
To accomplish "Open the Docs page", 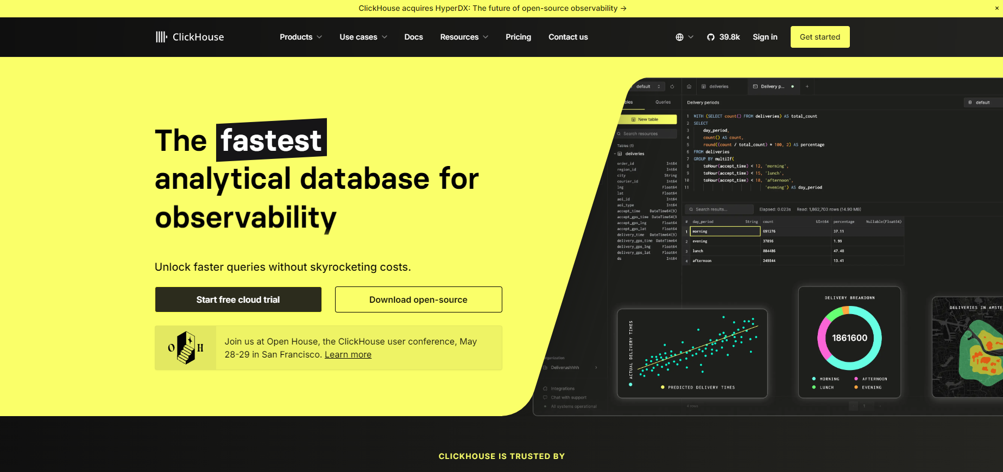I will click(x=413, y=37).
